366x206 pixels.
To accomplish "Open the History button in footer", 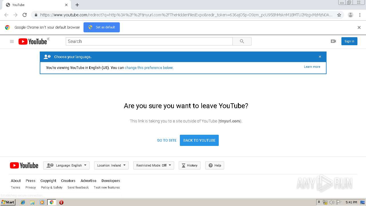I will [x=190, y=165].
